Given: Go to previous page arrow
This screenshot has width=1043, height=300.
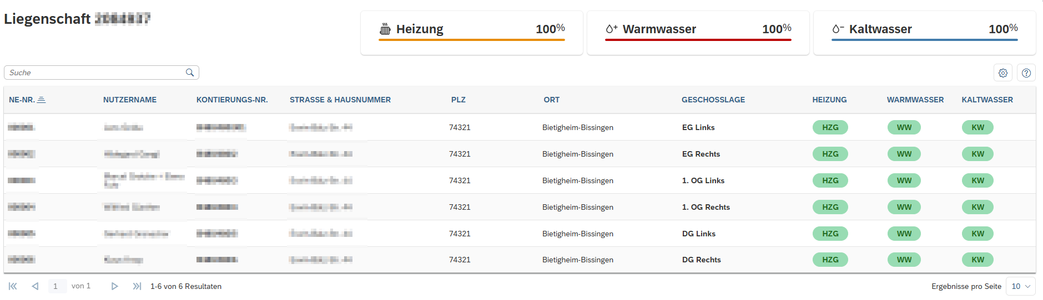Looking at the screenshot, I should pyautogui.click(x=35, y=286).
